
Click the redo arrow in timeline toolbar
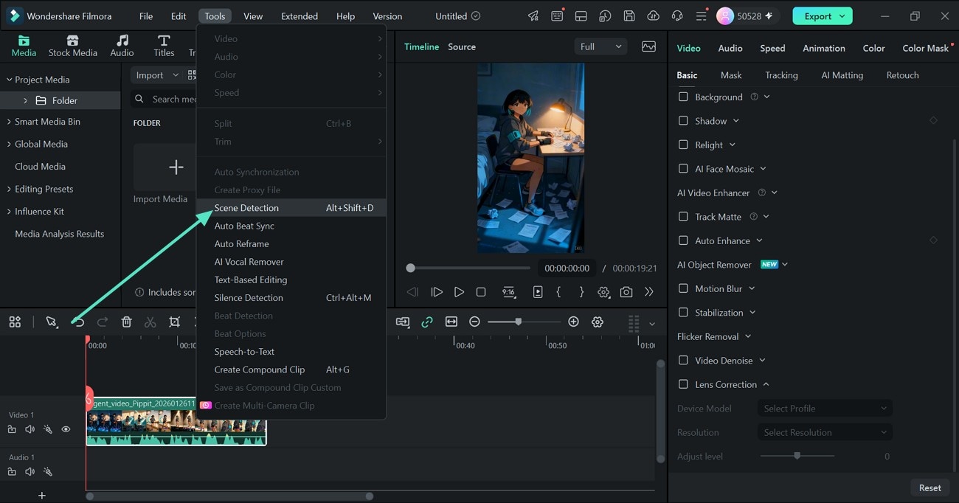(x=103, y=322)
